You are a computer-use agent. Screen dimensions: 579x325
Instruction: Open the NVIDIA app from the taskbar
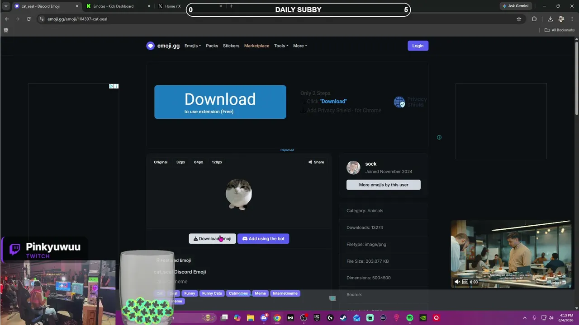pyautogui.click(x=423, y=318)
